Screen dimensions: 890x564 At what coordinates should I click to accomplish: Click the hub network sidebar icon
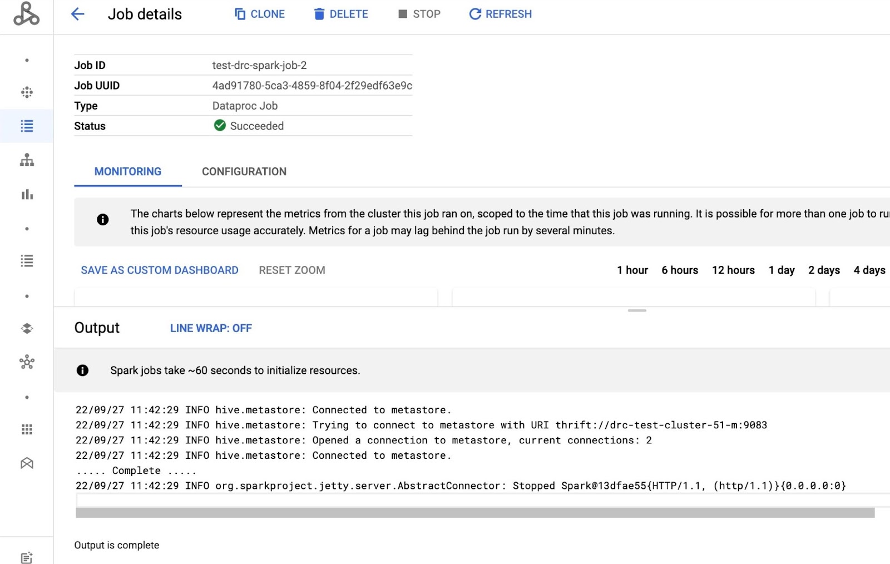(x=27, y=363)
